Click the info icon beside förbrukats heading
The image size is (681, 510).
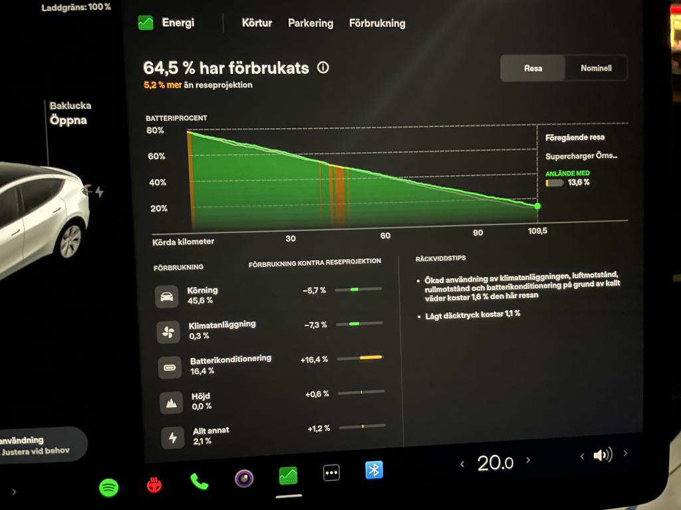pos(323,68)
